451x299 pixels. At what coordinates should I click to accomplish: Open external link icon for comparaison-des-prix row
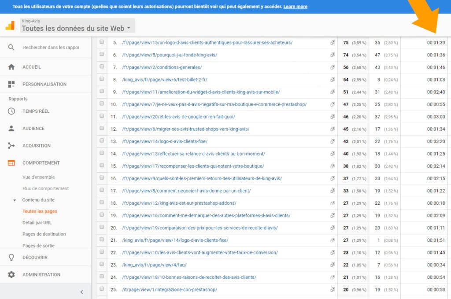coord(333,228)
